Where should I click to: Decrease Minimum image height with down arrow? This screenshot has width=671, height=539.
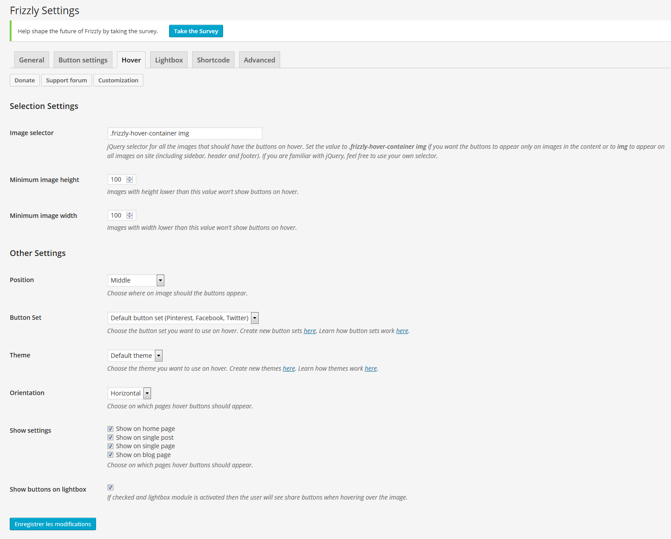click(x=130, y=181)
